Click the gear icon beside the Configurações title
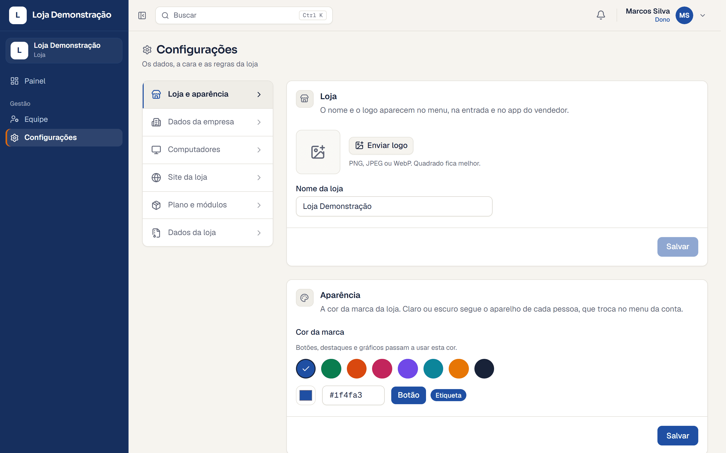Viewport: 726px width, 453px height. tap(147, 50)
